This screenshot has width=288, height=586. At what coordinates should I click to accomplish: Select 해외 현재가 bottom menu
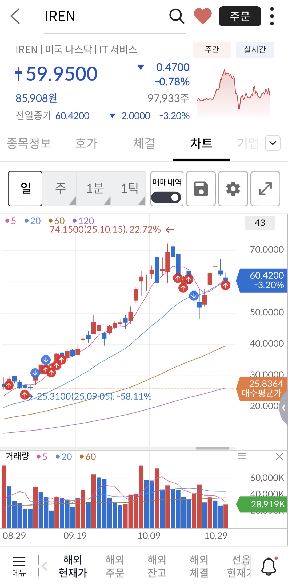pyautogui.click(x=73, y=566)
